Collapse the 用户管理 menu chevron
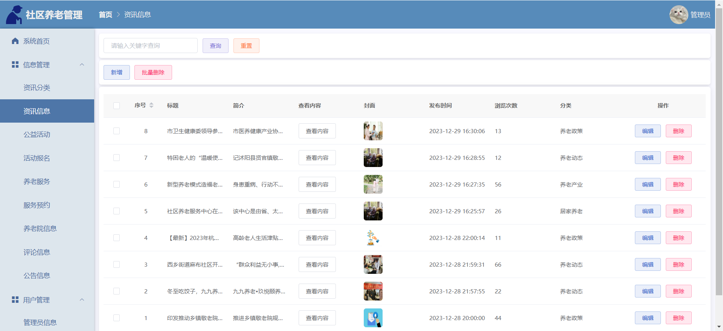The image size is (723, 331). tap(82, 300)
